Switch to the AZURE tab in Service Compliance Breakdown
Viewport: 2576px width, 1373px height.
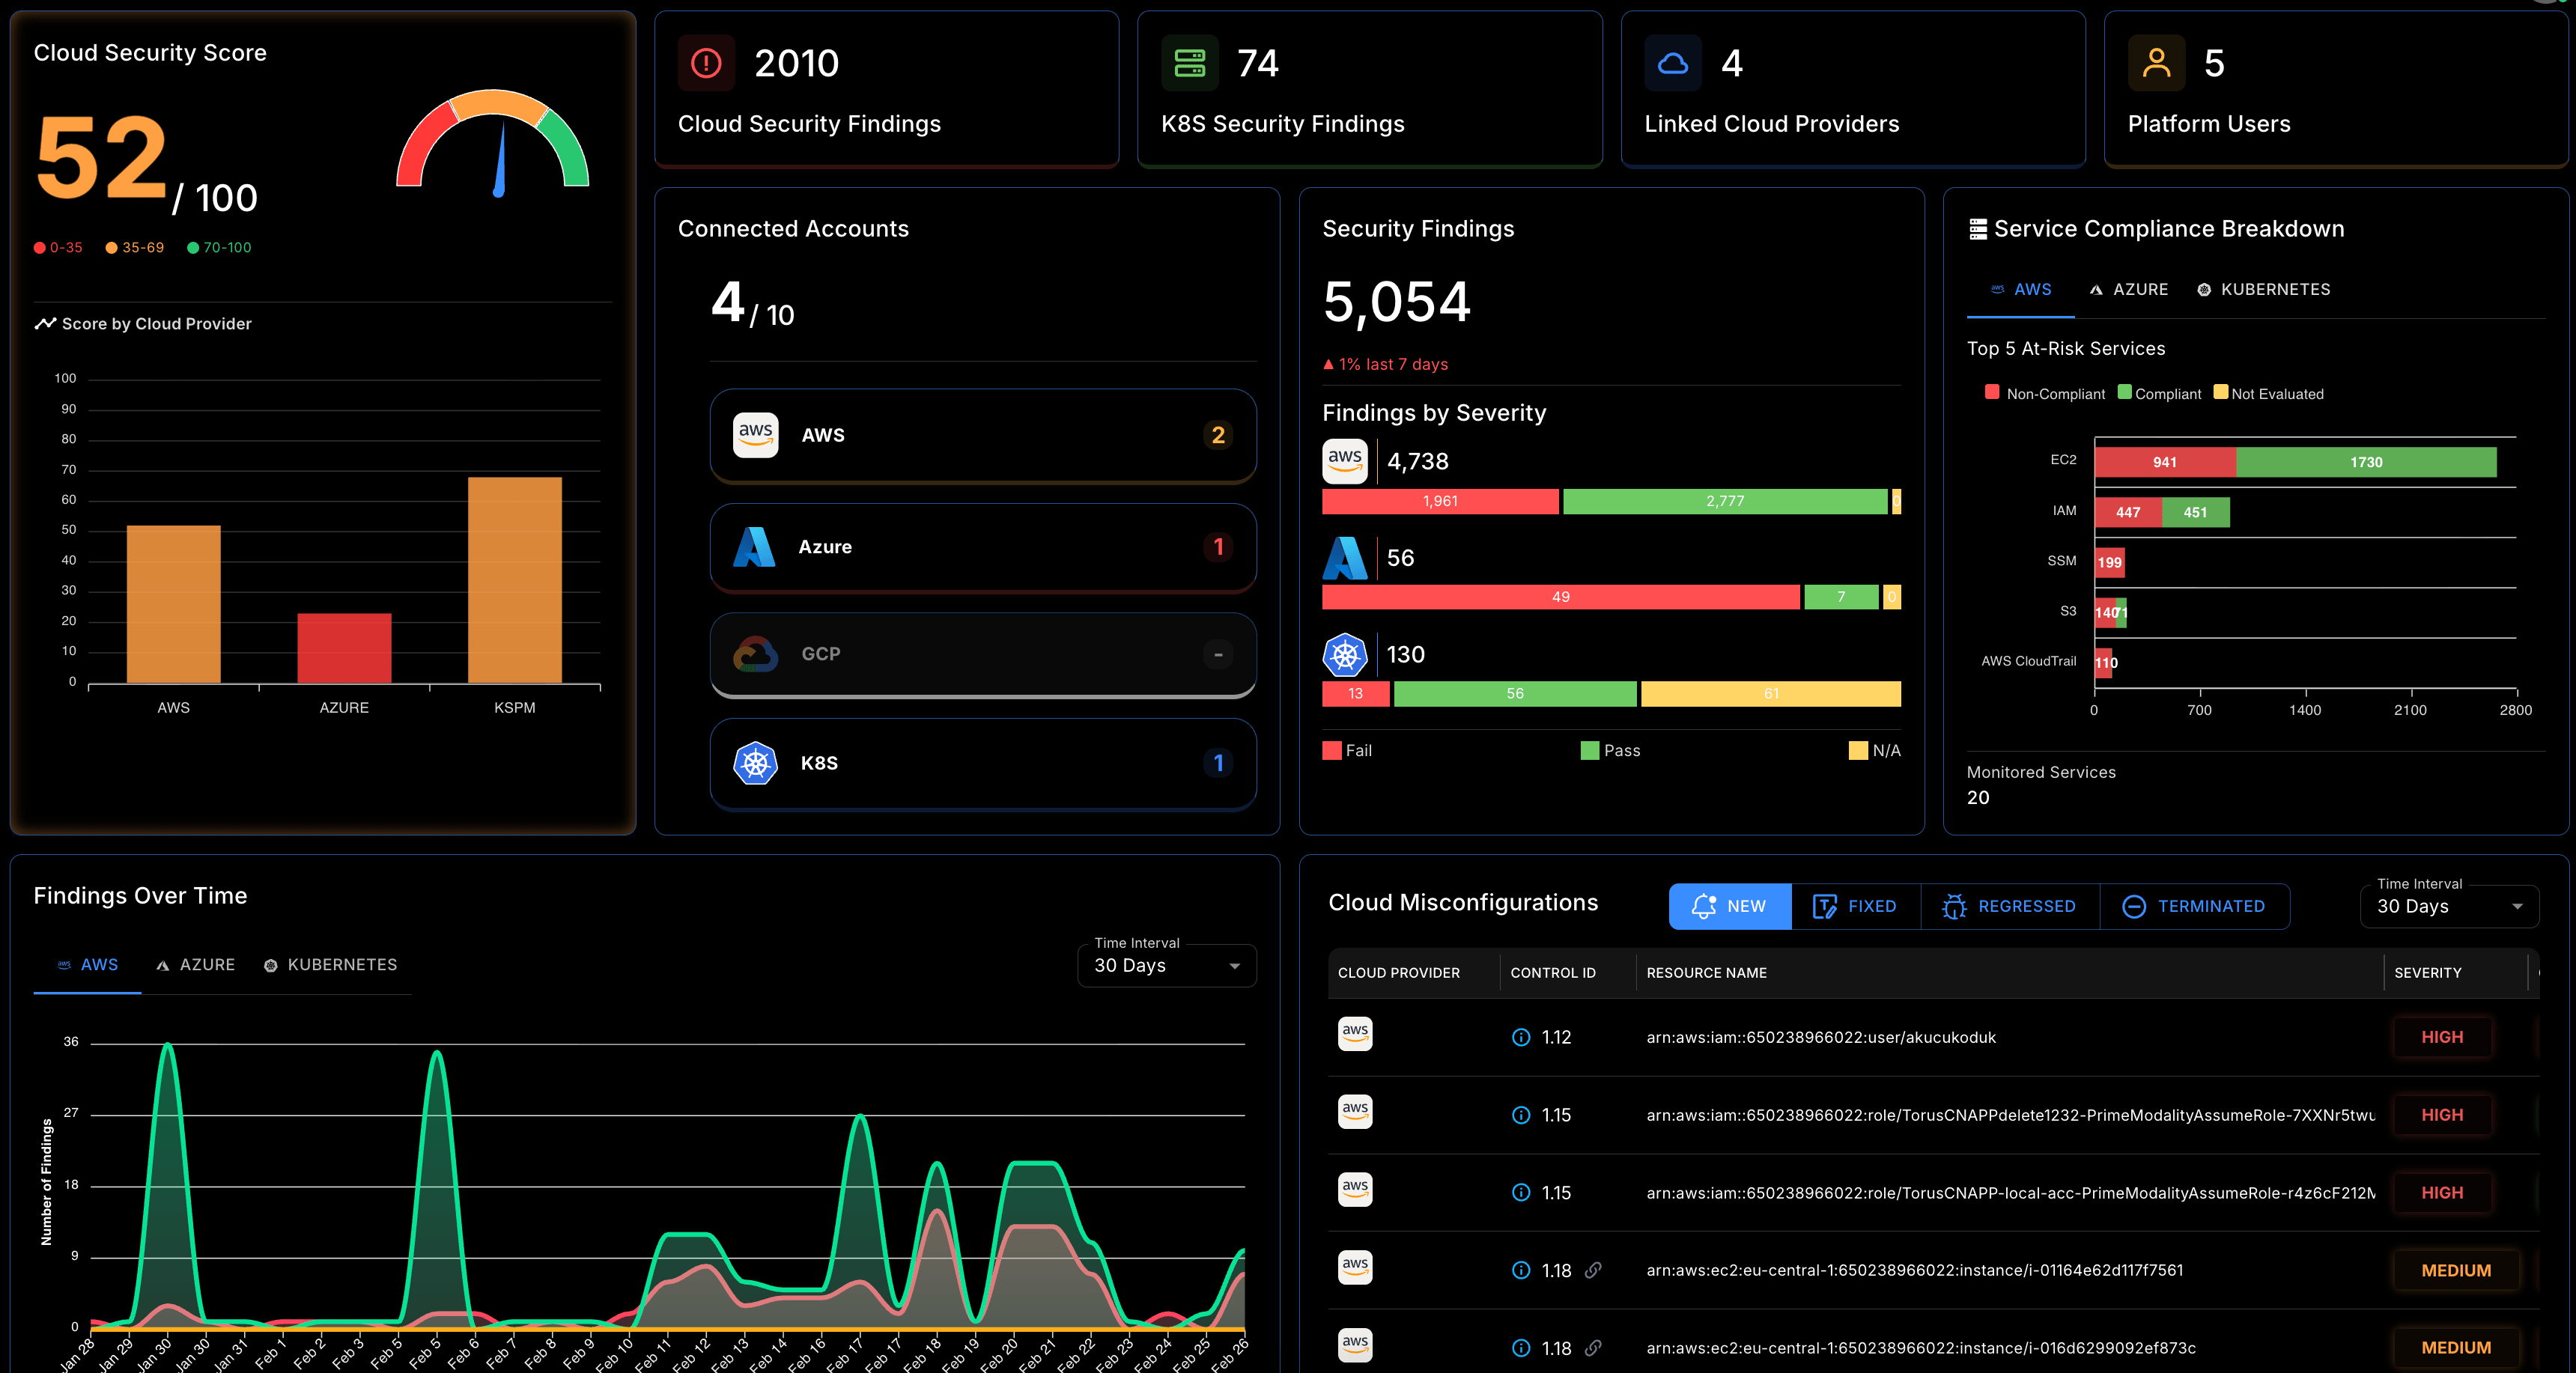pyautogui.click(x=2128, y=290)
